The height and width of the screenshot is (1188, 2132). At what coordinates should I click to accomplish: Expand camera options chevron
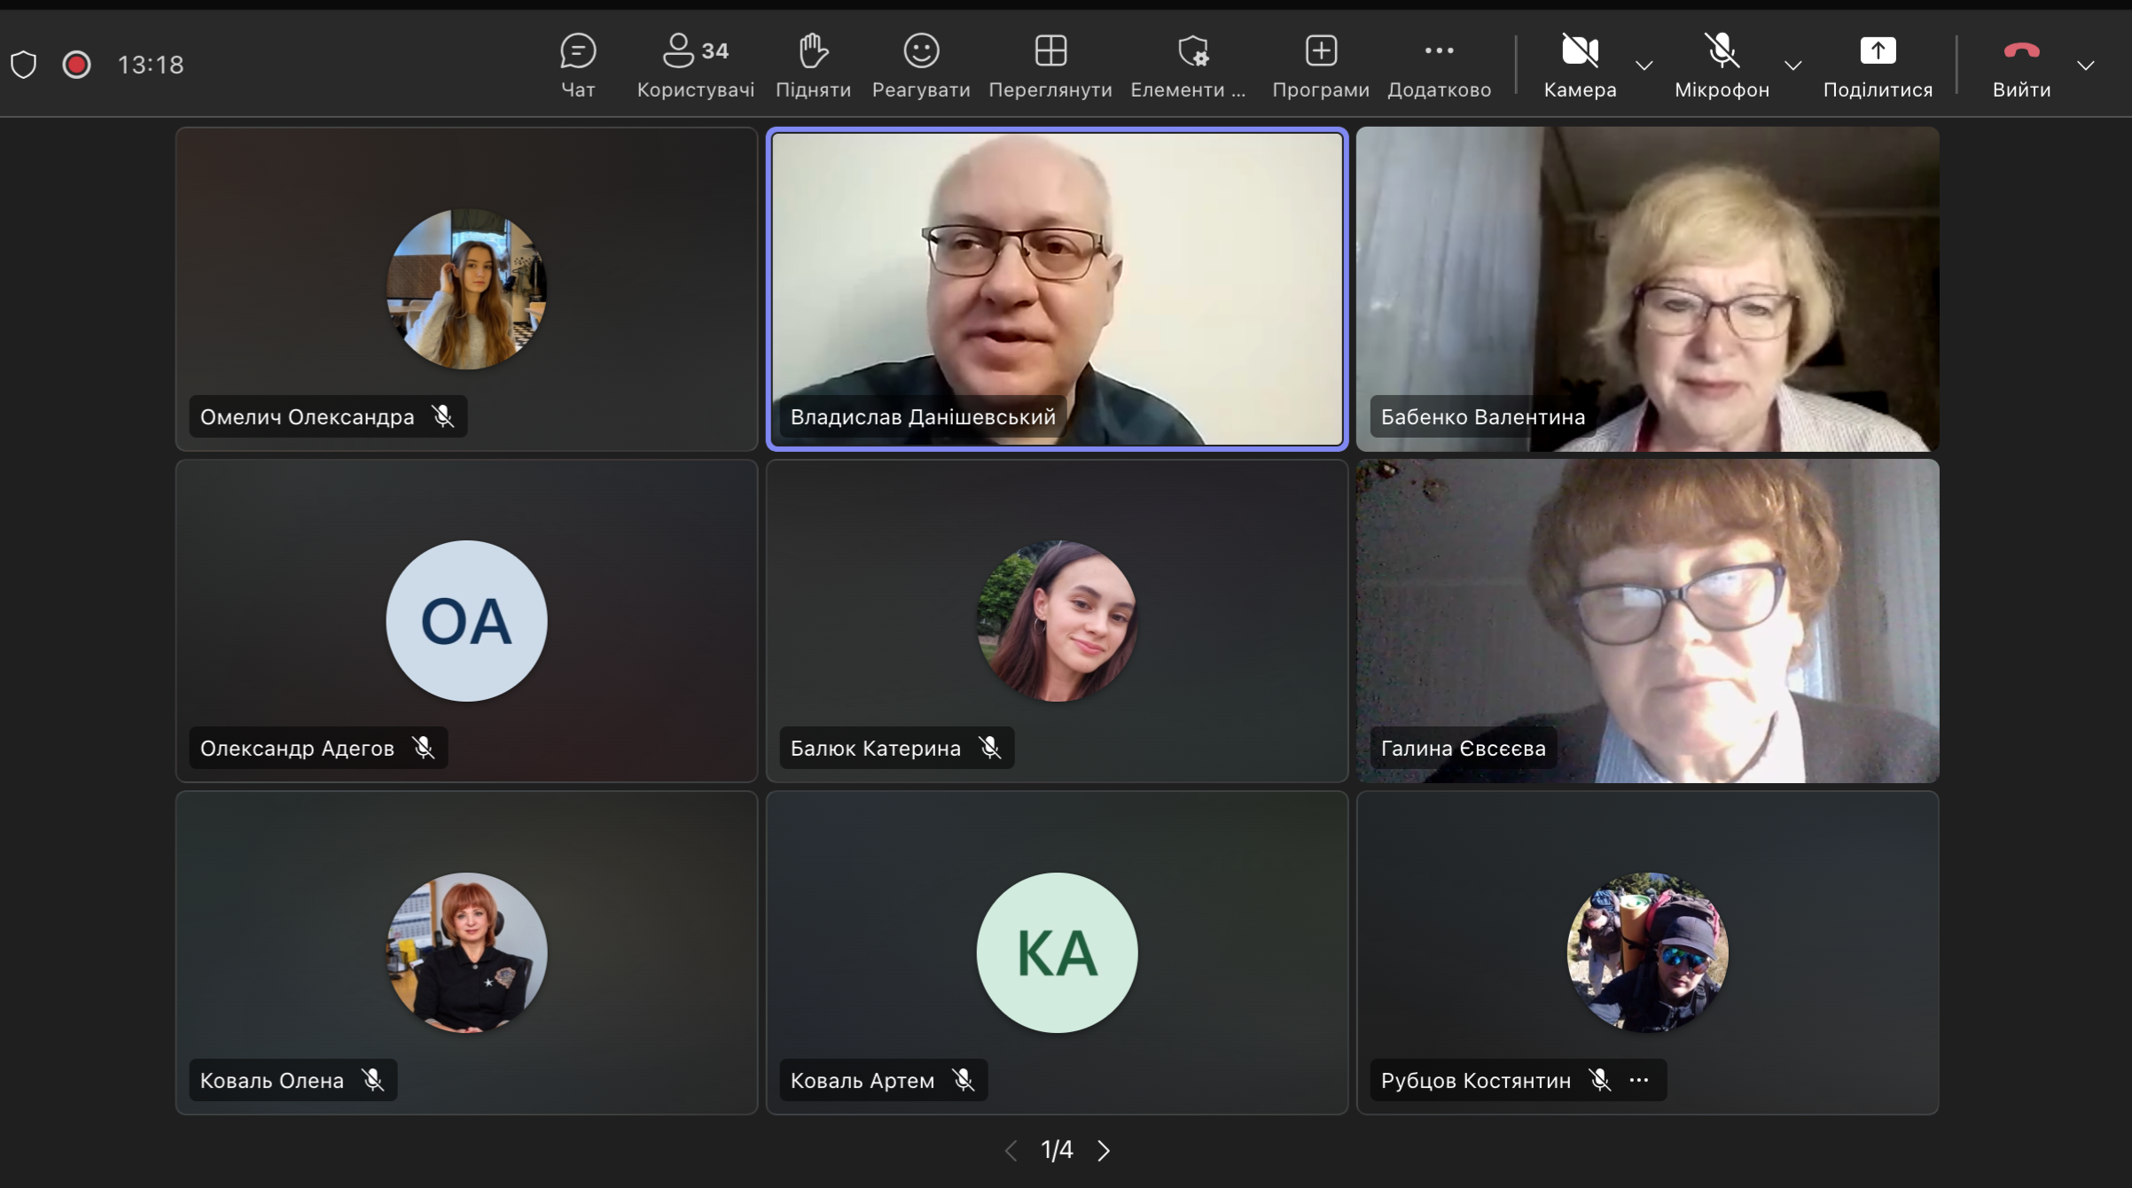click(x=1644, y=66)
